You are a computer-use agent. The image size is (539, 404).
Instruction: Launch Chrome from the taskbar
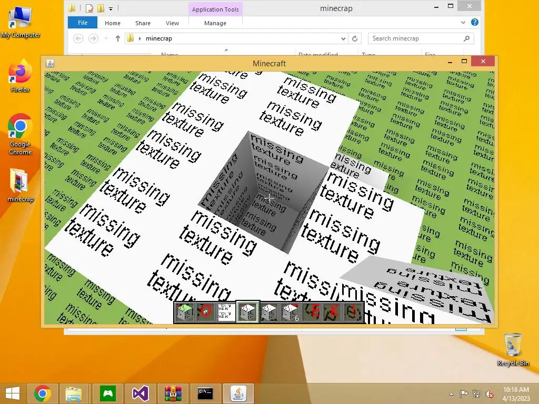[43, 393]
